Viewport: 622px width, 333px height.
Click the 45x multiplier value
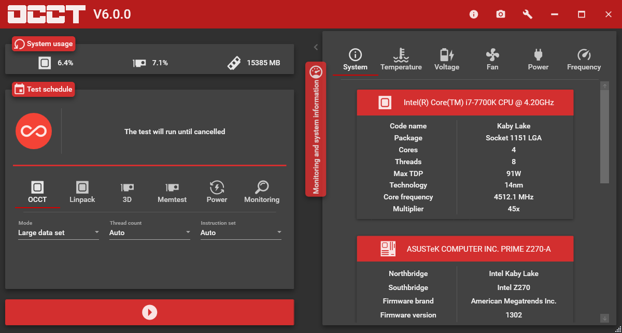514,209
